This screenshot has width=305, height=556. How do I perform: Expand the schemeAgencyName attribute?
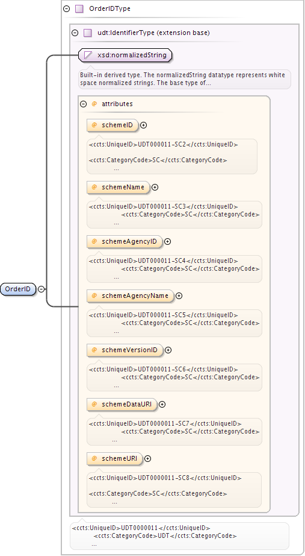179,295
